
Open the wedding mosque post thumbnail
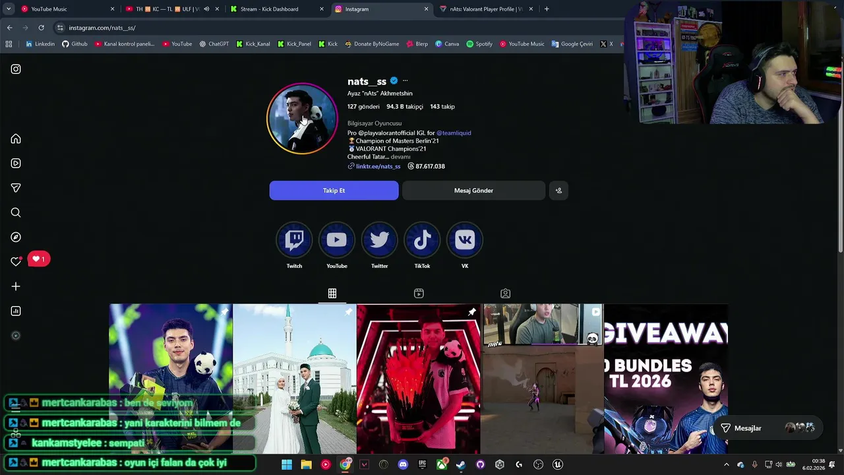pos(294,379)
